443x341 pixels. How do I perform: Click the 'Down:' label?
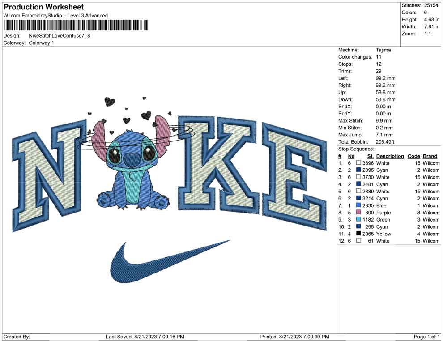click(345, 99)
